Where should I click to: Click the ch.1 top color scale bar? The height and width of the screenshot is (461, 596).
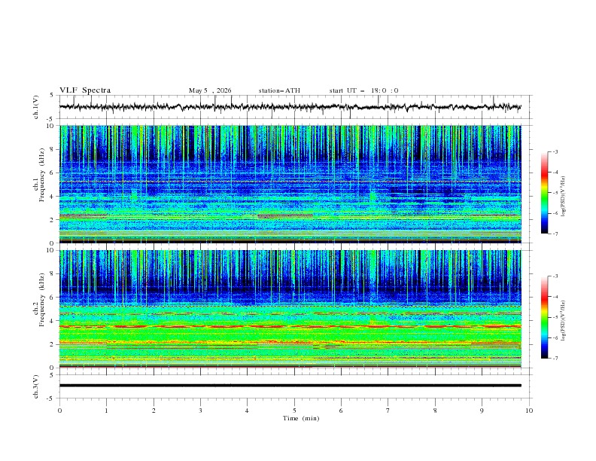[x=545, y=193]
